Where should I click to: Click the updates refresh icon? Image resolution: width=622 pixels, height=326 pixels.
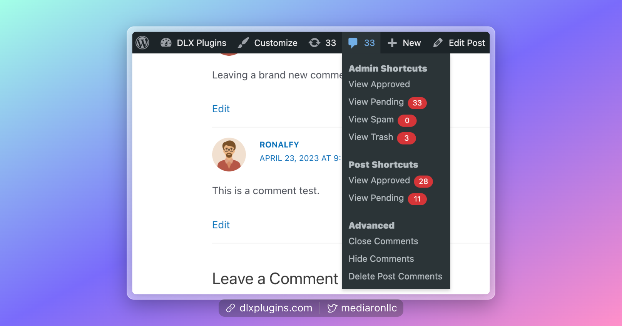click(314, 43)
